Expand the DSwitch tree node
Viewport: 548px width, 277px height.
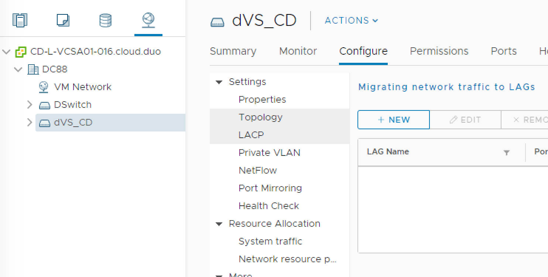pos(30,105)
